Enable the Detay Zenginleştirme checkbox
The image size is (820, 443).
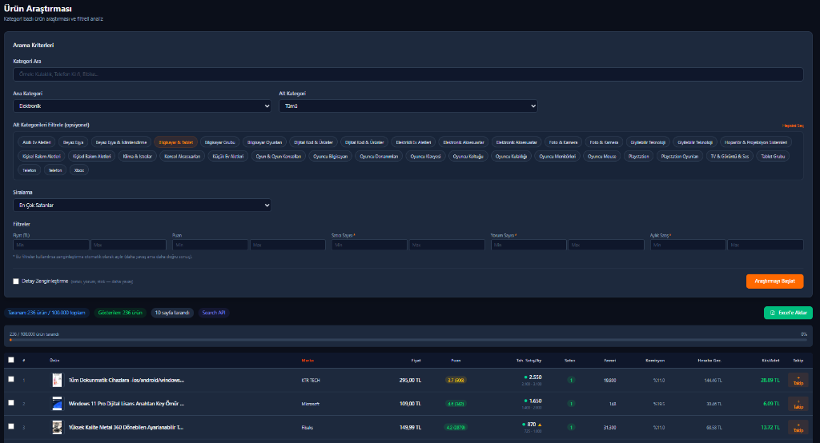[16, 281]
